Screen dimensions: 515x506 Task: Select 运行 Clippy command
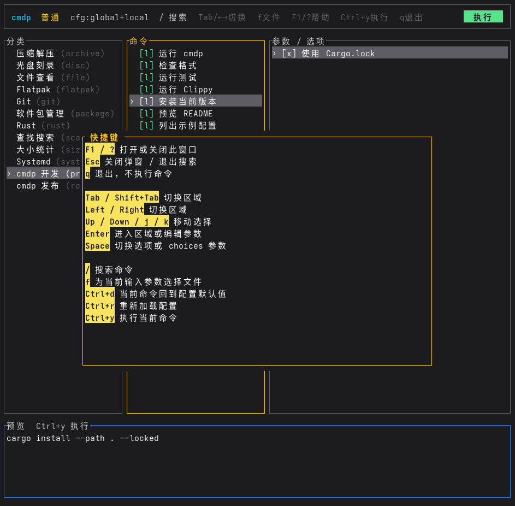tap(176, 90)
